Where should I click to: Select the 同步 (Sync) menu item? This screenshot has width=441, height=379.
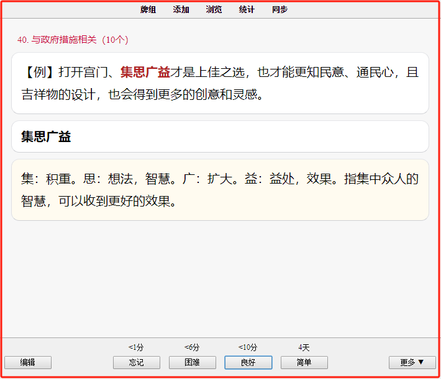tap(280, 9)
